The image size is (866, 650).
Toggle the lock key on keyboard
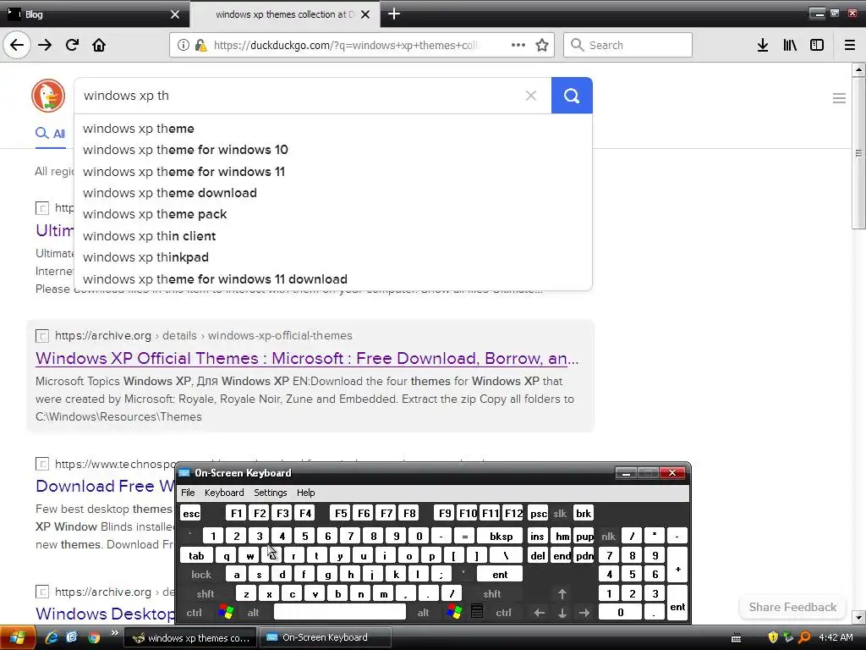pos(201,575)
